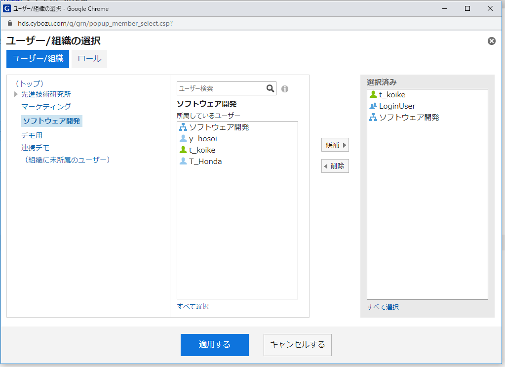
Task: Switch to the ロール tab
Action: [89, 59]
